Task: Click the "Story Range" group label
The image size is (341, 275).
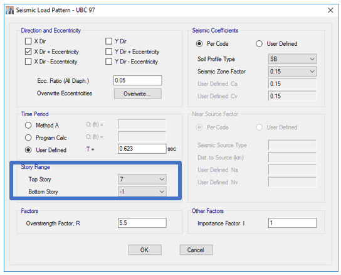Action: (x=36, y=167)
